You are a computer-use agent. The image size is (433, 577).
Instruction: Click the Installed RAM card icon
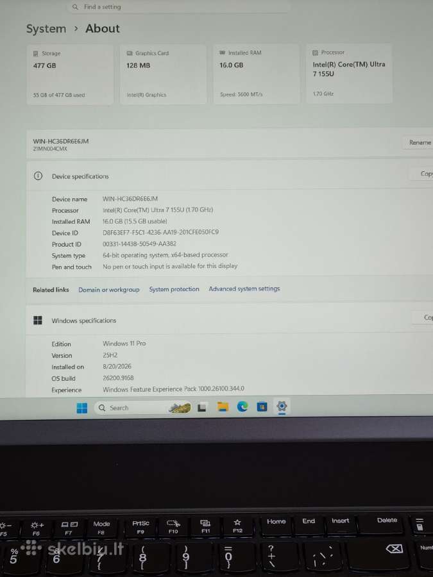(x=222, y=53)
